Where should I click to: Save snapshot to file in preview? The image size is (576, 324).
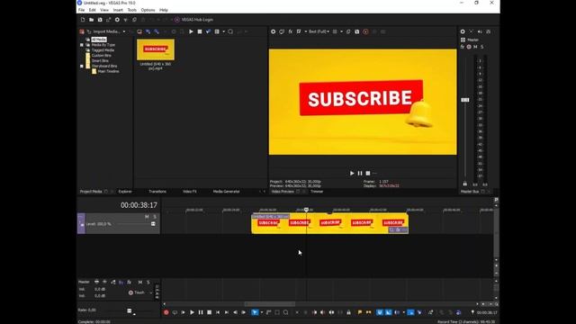tap(356, 31)
